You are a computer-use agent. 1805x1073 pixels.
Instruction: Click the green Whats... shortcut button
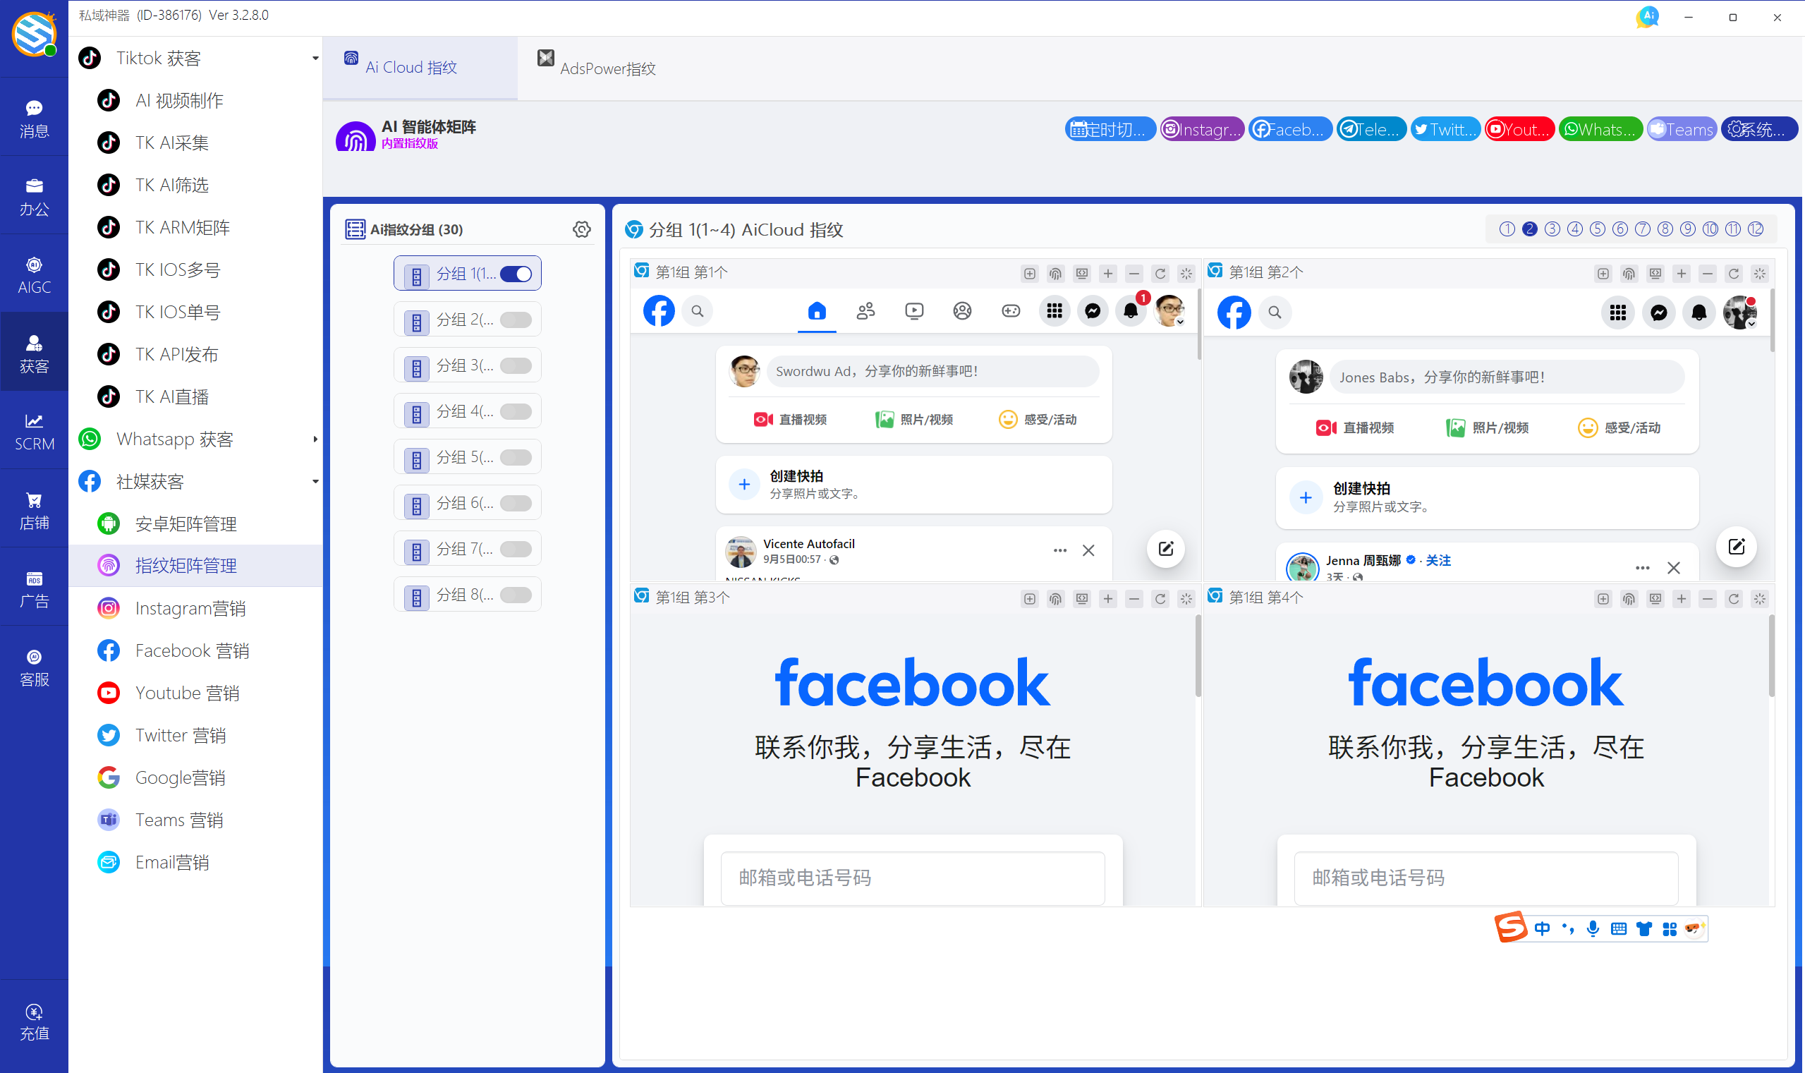[1600, 129]
